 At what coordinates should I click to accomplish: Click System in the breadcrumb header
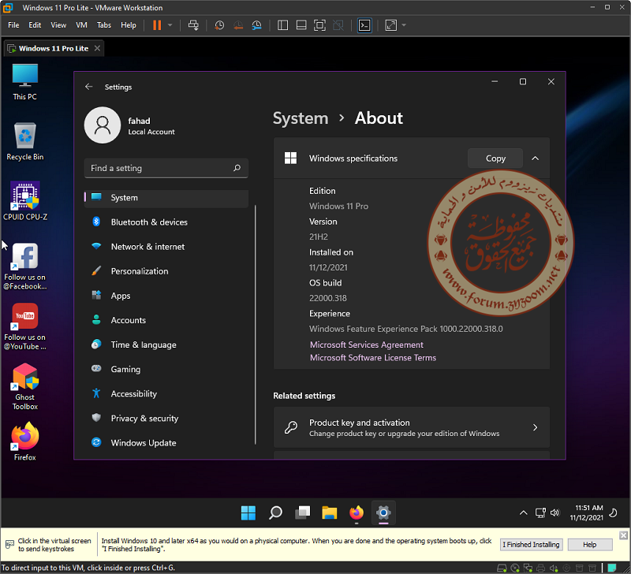pyautogui.click(x=301, y=118)
